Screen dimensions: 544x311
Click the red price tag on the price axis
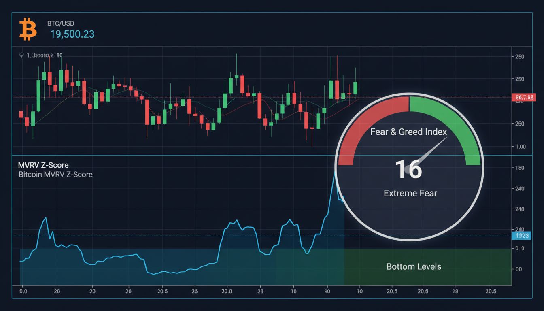pos(523,97)
